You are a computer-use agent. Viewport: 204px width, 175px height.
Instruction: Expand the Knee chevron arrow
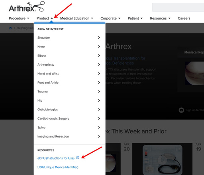coord(99,47)
